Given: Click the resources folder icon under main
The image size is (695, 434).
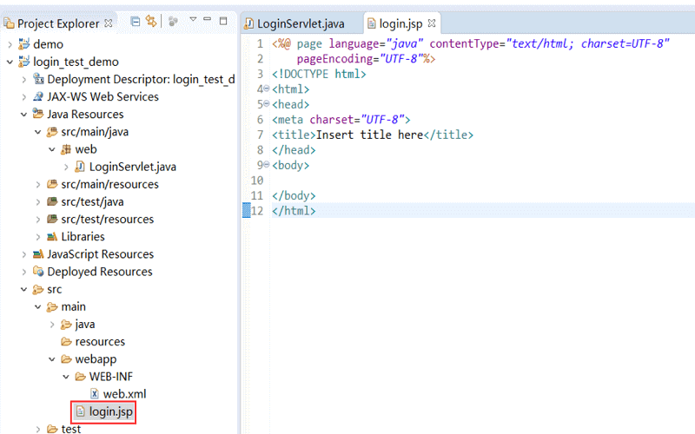Looking at the screenshot, I should coord(66,341).
